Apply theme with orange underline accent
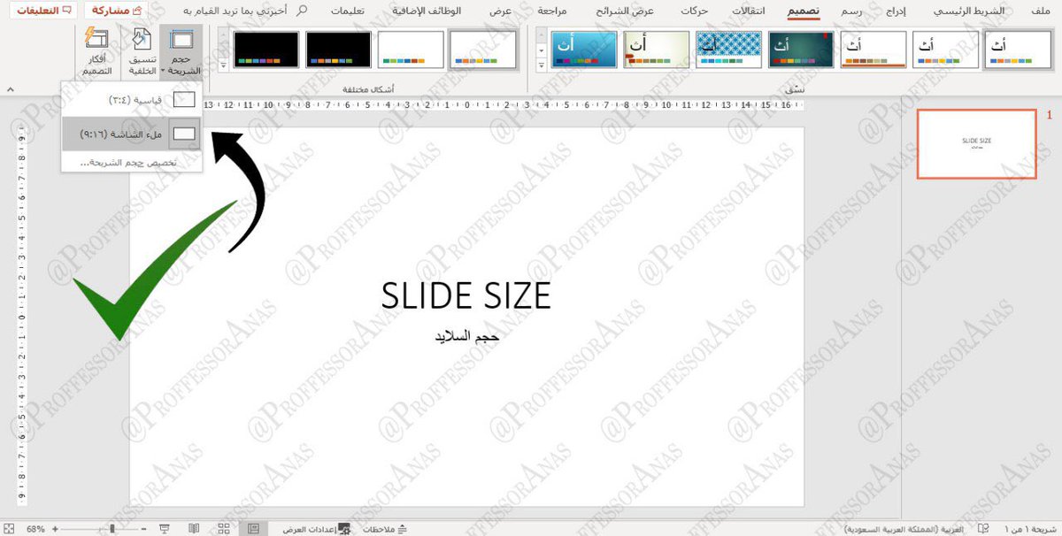Screen dimensions: 1062x536 tap(873, 50)
